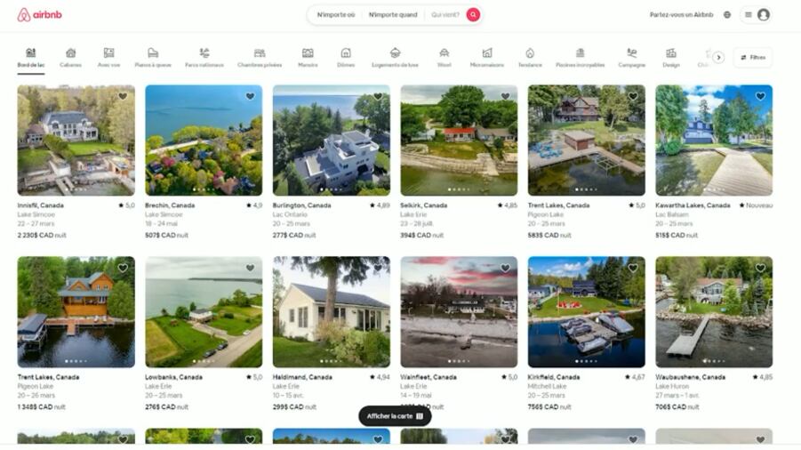
Task: Click the red search magnifier button
Action: point(473,14)
